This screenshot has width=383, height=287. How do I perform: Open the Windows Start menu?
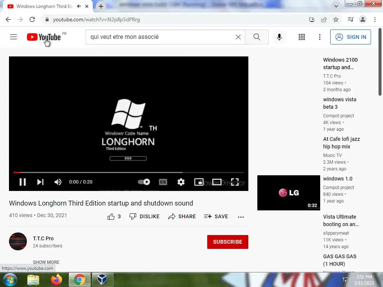(10, 280)
